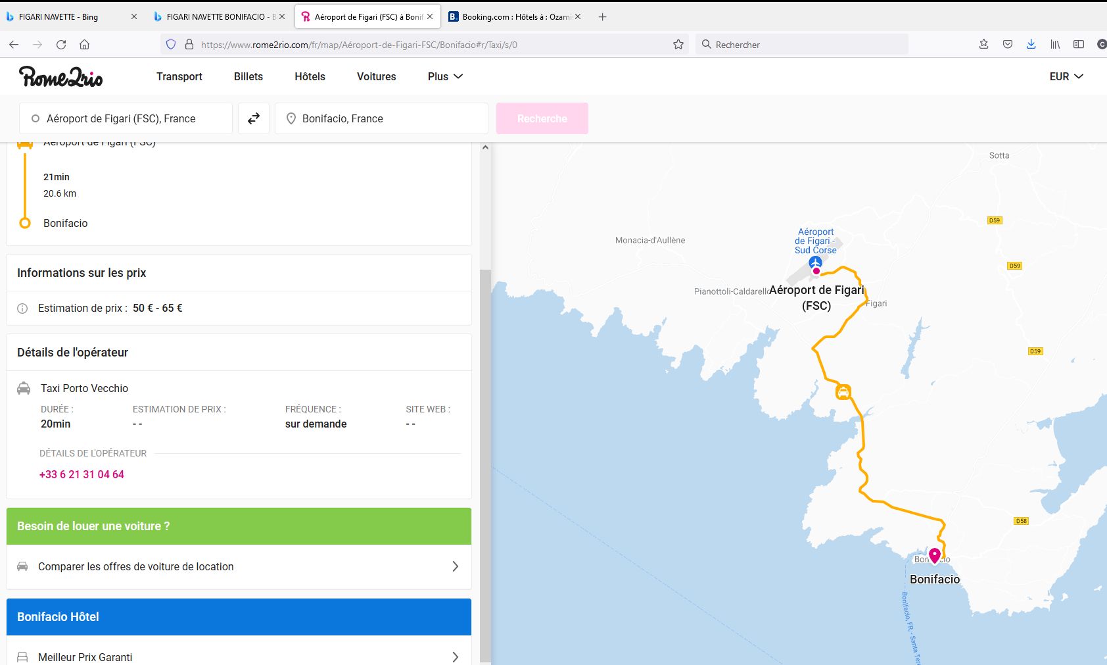Expand the Plus dropdown menu
The image size is (1107, 665).
[x=446, y=76]
